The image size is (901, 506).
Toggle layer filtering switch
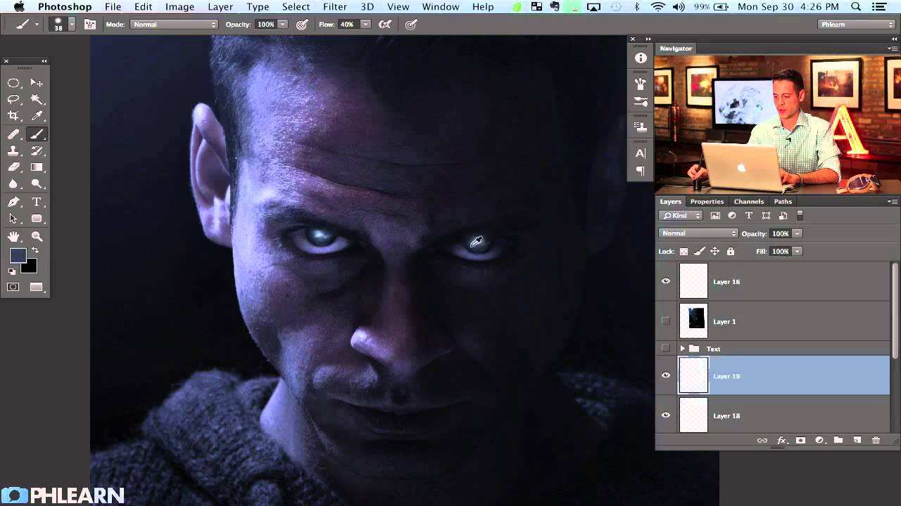click(x=800, y=216)
